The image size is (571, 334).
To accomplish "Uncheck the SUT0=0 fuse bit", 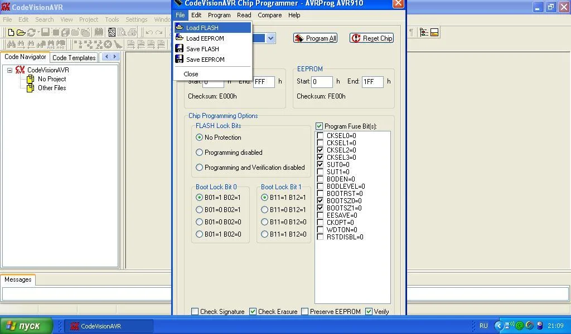I will [x=320, y=165].
